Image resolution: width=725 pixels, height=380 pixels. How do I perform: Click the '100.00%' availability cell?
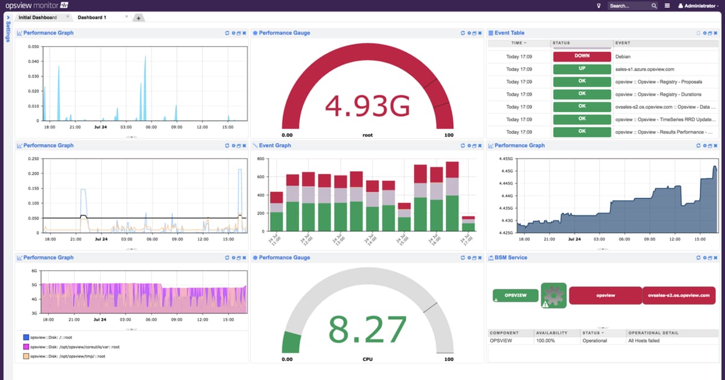(x=547, y=341)
